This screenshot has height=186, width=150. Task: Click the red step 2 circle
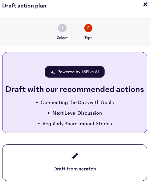[x=88, y=28]
